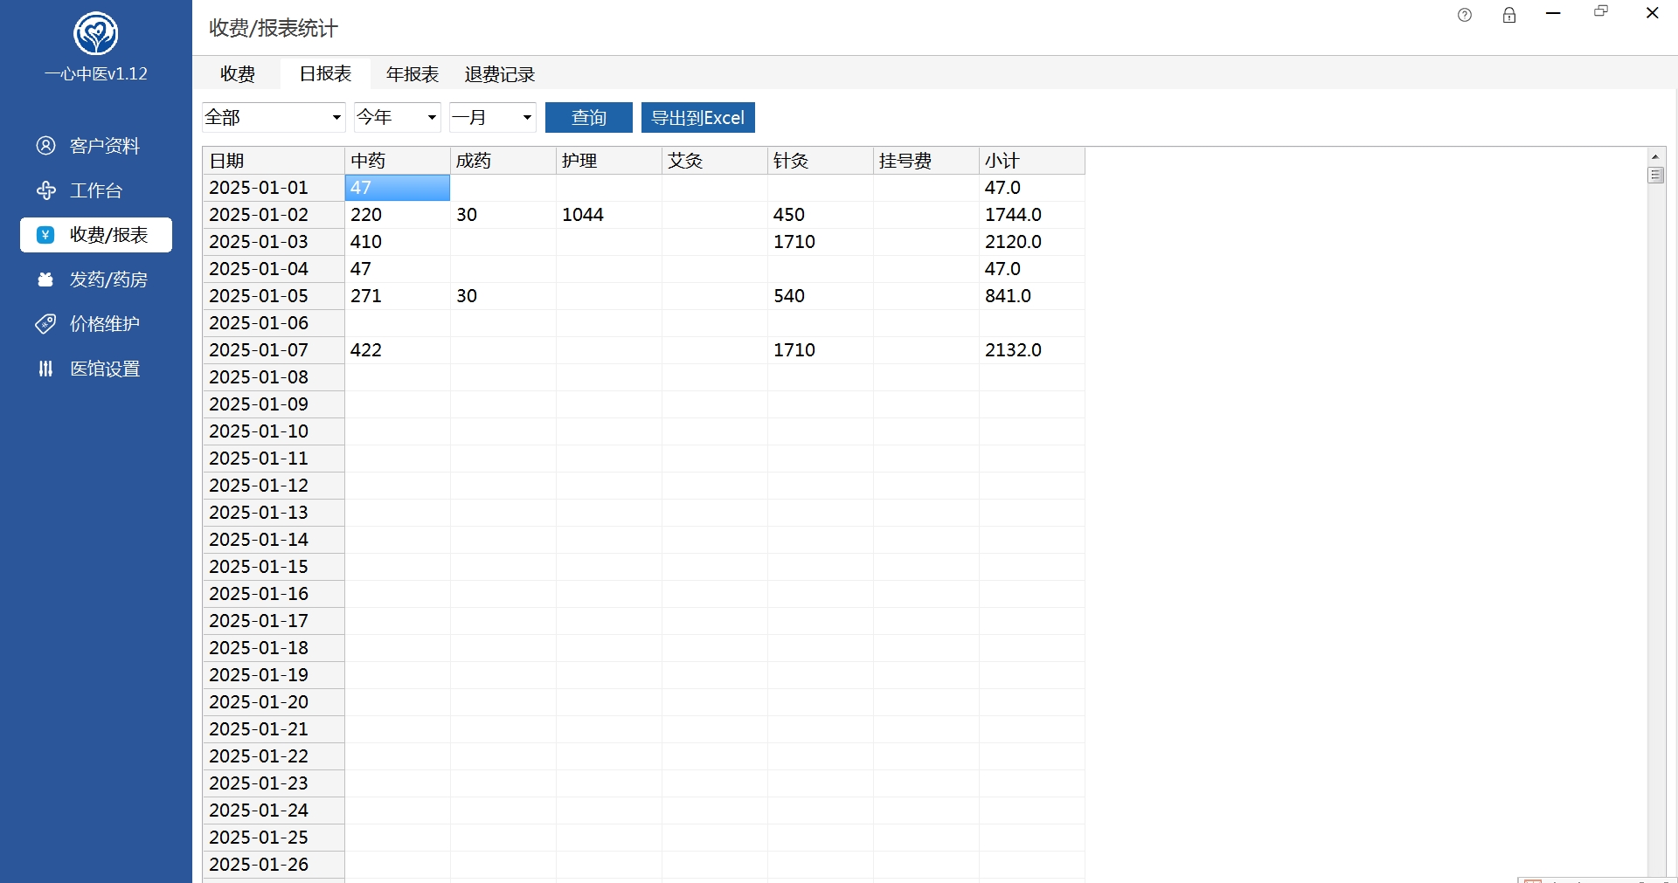Click the 日期 column header

[x=274, y=161]
